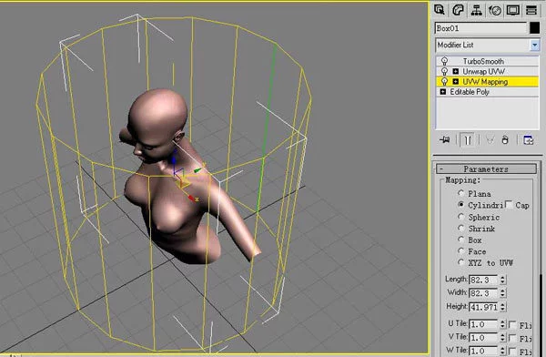546x357 pixels.
Task: Click the W Tile value field
Action: (x=484, y=351)
